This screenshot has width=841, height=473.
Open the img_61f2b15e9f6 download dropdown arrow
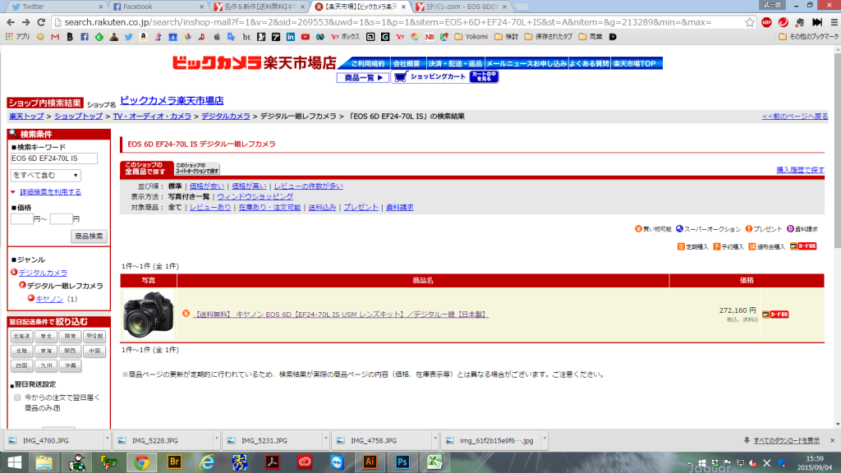545,440
